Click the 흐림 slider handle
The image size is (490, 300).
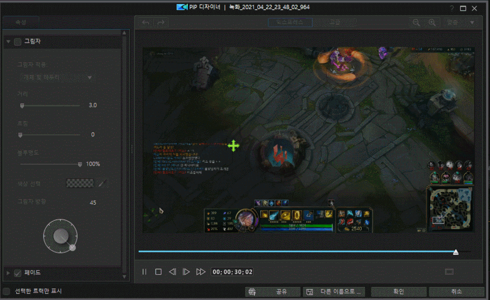[x=20, y=135]
